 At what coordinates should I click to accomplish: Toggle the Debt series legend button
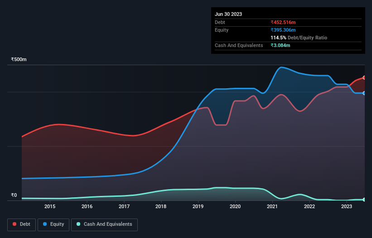coord(22,224)
